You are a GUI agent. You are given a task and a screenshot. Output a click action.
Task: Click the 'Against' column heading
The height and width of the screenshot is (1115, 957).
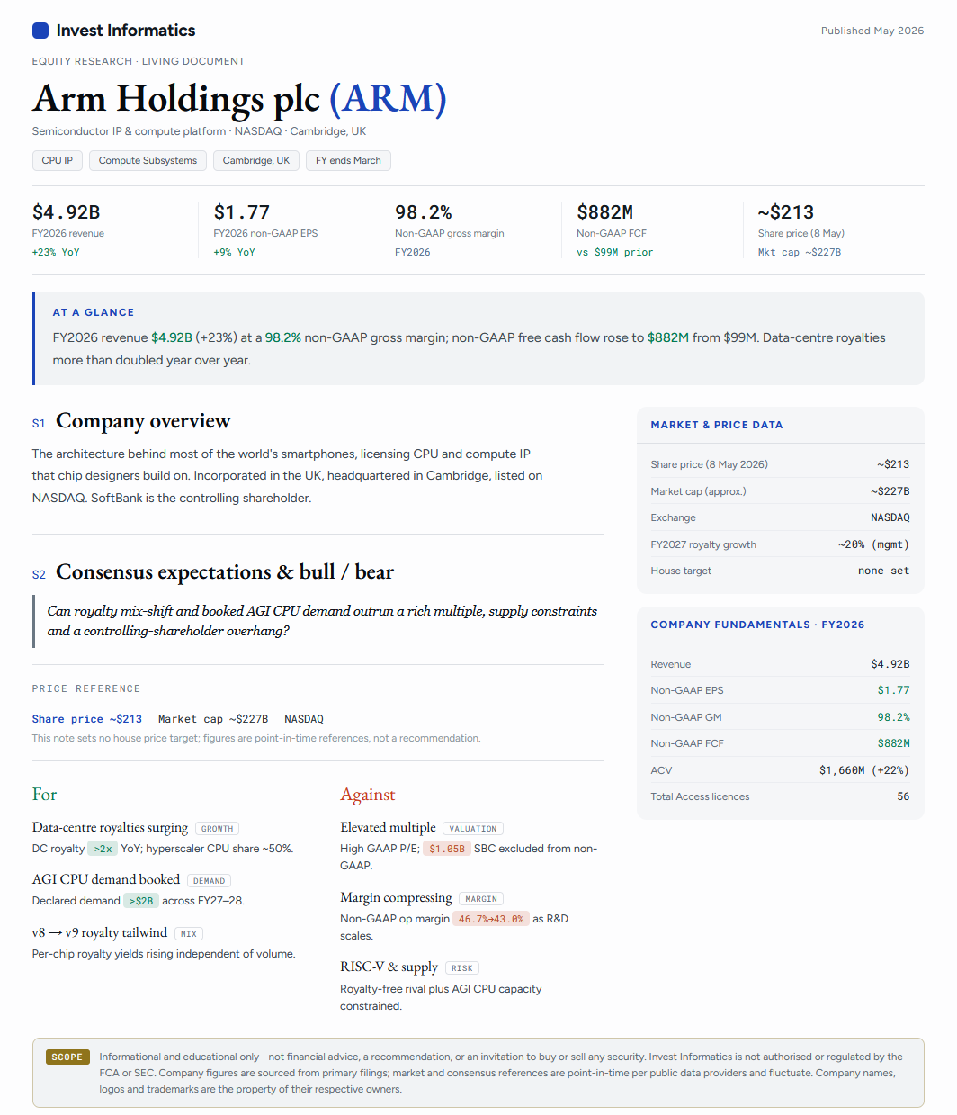click(x=367, y=795)
